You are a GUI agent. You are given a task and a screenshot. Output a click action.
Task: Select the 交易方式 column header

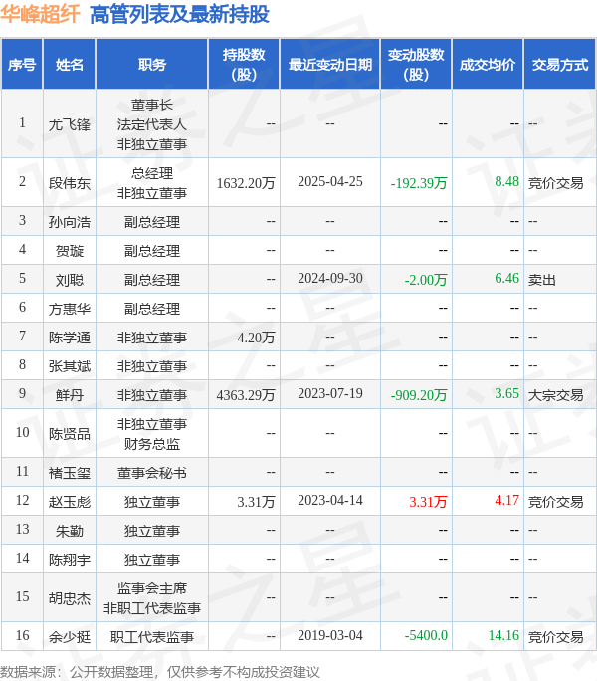[x=559, y=65]
